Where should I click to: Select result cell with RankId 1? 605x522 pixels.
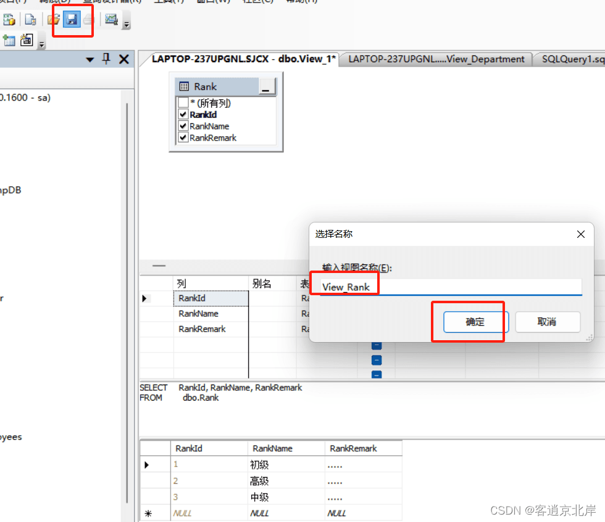(x=209, y=465)
